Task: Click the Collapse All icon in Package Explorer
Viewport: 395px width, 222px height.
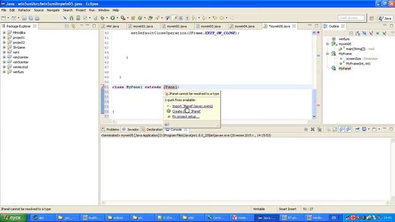Action: (x=67, y=26)
